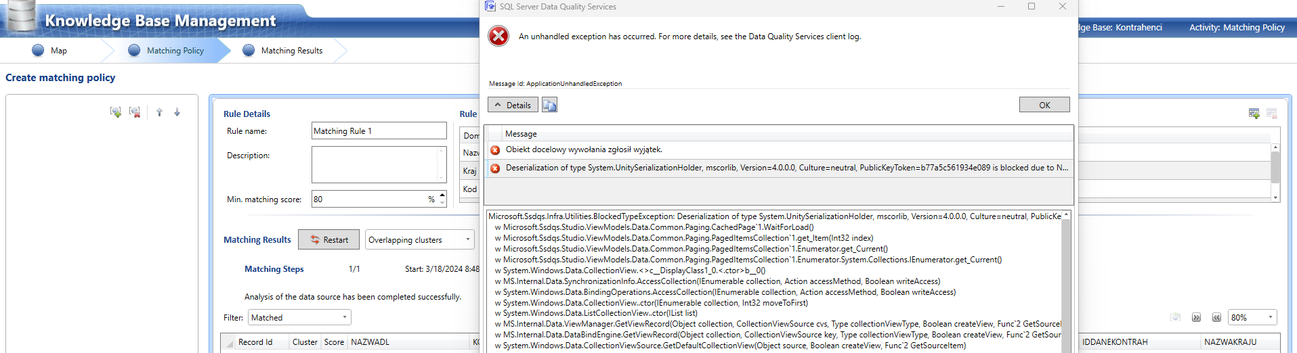Open the Filter dropdown showing Matched
Viewport: 1297px width, 353px height.
coord(300,317)
